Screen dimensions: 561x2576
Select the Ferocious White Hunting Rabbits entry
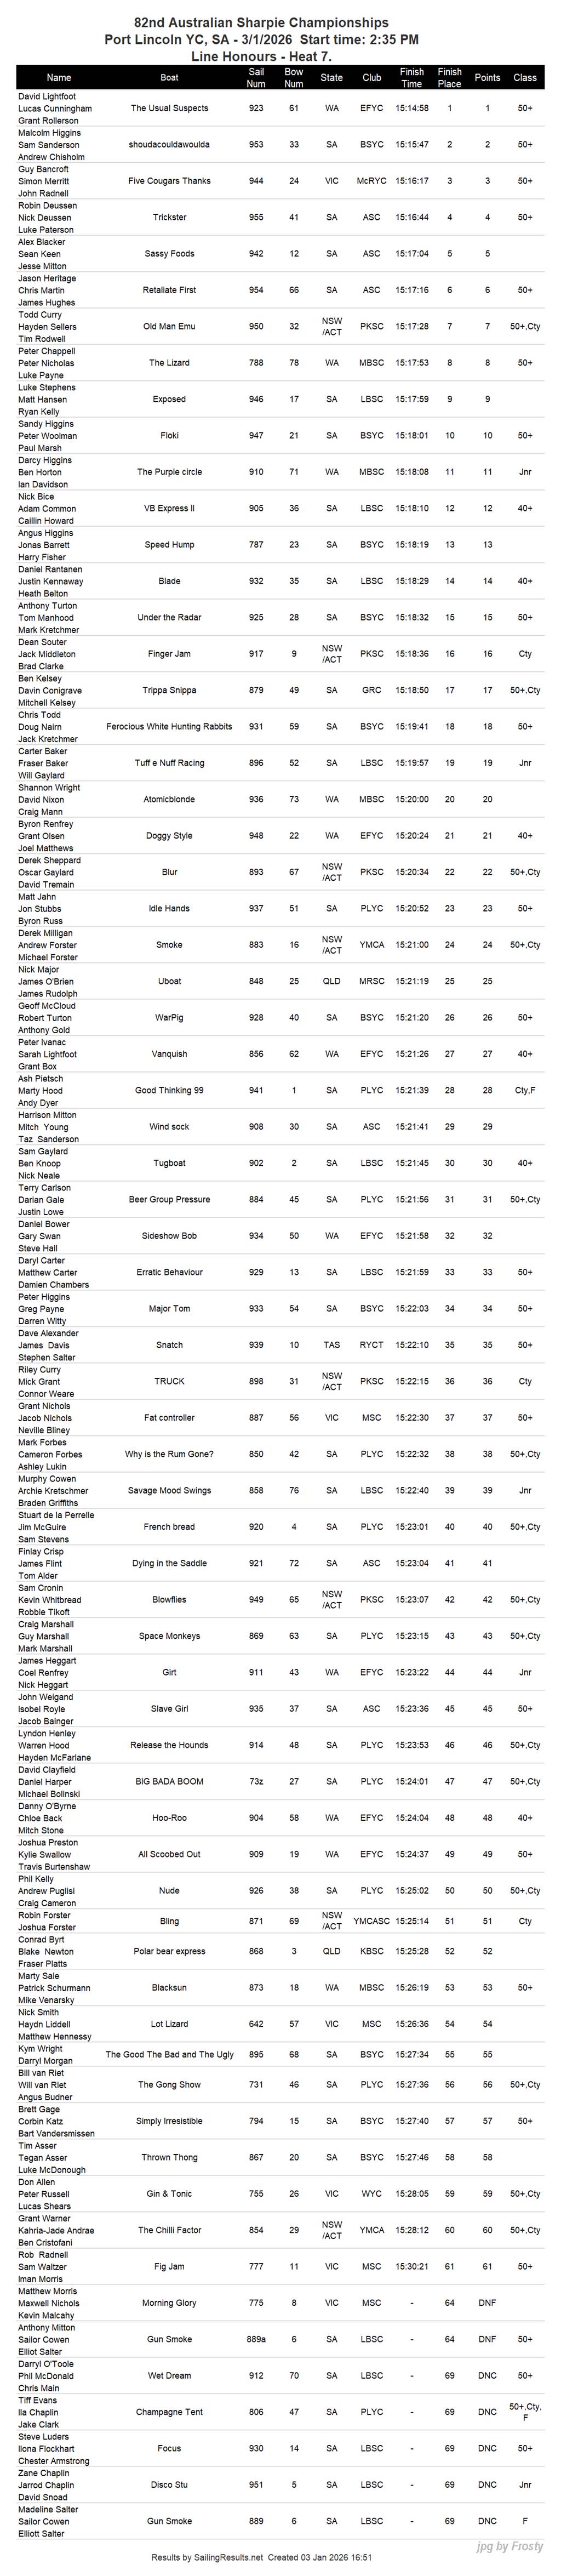(170, 727)
